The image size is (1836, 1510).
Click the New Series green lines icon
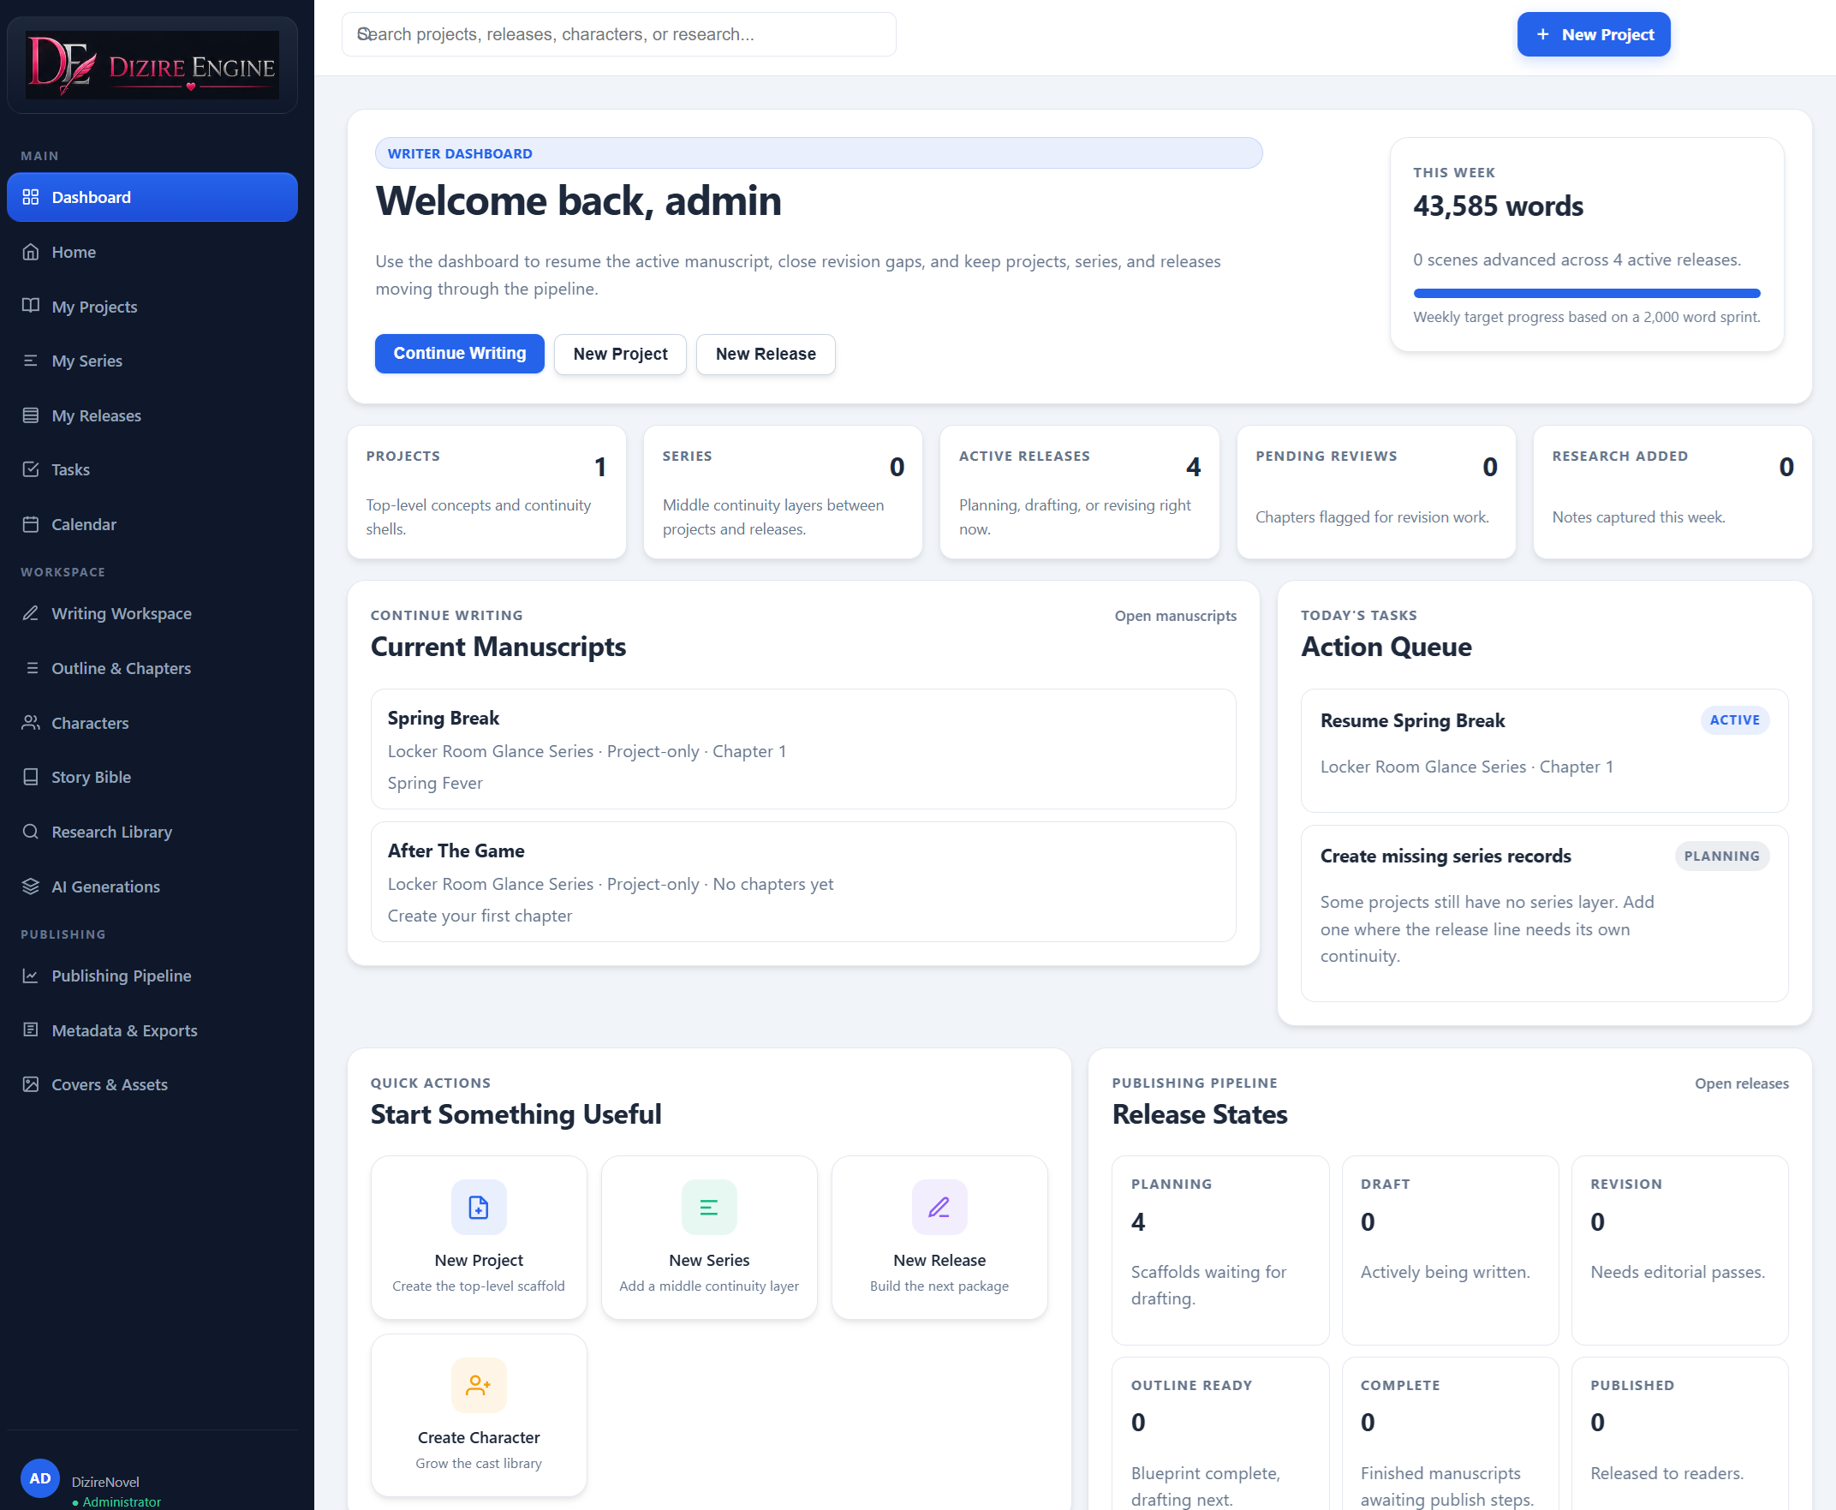[709, 1207]
